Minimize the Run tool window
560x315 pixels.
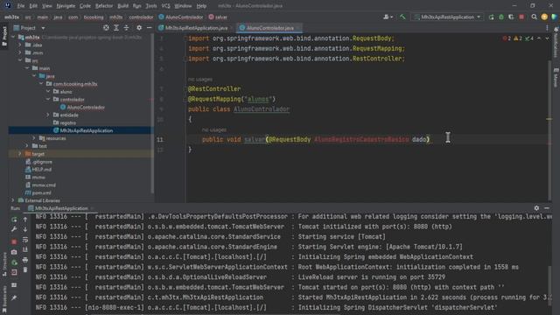[x=547, y=208]
